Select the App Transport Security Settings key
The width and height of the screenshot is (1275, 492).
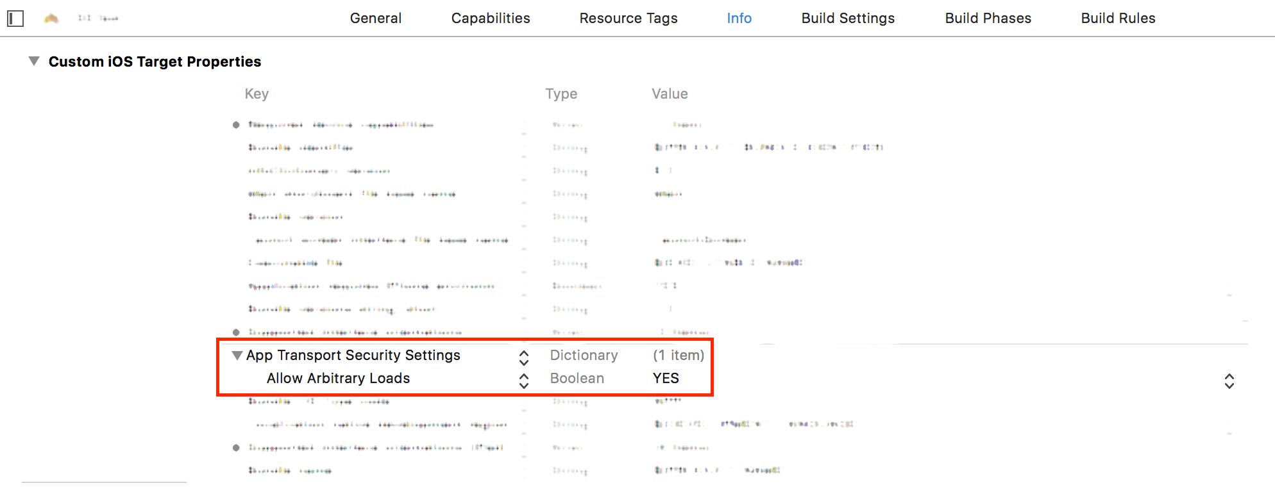(x=353, y=356)
